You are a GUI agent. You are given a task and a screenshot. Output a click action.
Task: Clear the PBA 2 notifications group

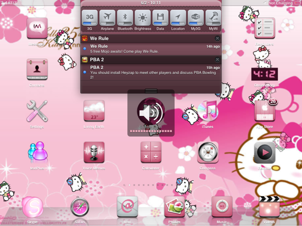click(x=217, y=60)
